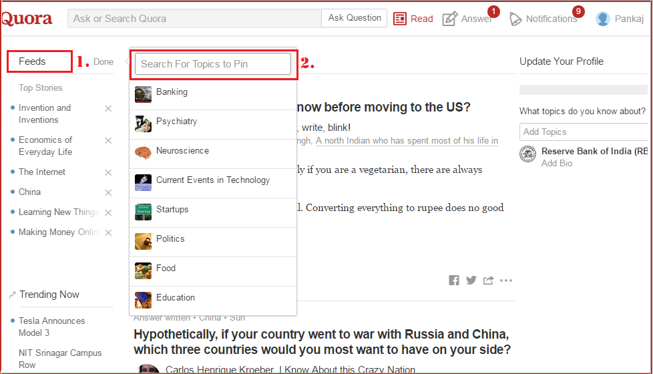Open the moving to the US question
The image size is (653, 374).
(383, 107)
